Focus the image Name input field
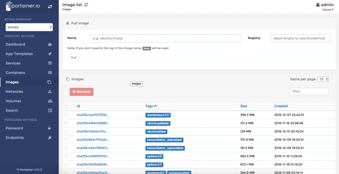339x174 pixels. click(165, 38)
